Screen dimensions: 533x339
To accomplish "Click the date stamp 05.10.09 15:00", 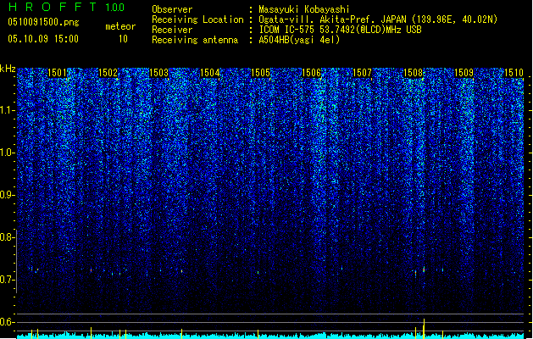I will tap(43, 39).
